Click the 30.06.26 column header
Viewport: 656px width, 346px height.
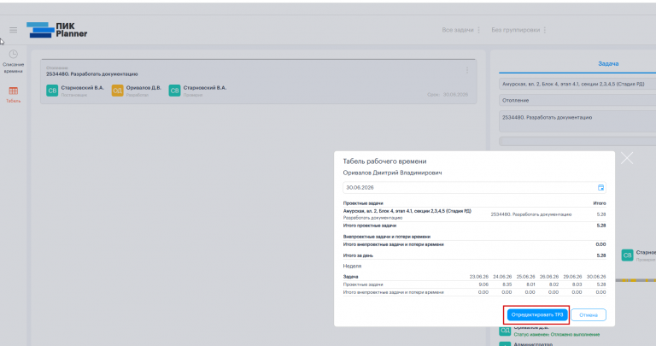596,277
